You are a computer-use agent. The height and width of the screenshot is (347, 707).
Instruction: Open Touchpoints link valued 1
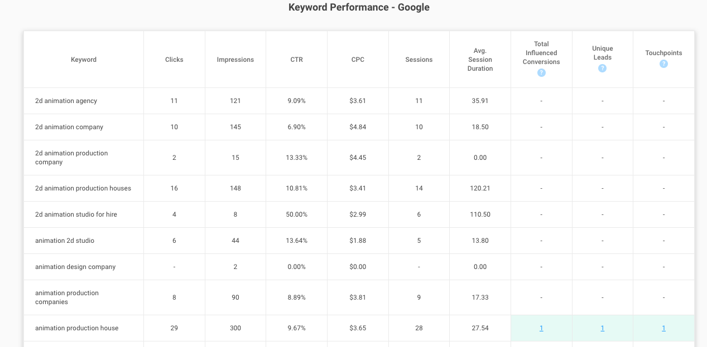pyautogui.click(x=663, y=328)
